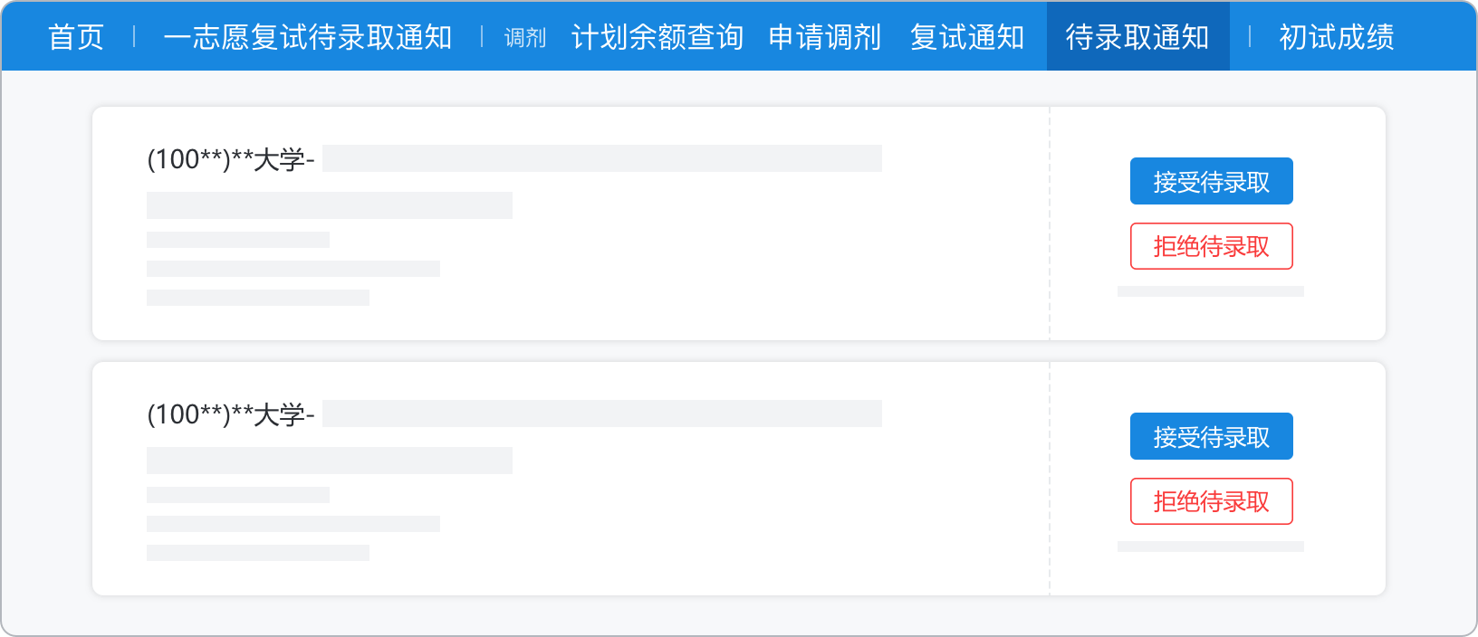The height and width of the screenshot is (637, 1478).
Task: Switch to the 首页 tab
Action: pyautogui.click(x=77, y=37)
